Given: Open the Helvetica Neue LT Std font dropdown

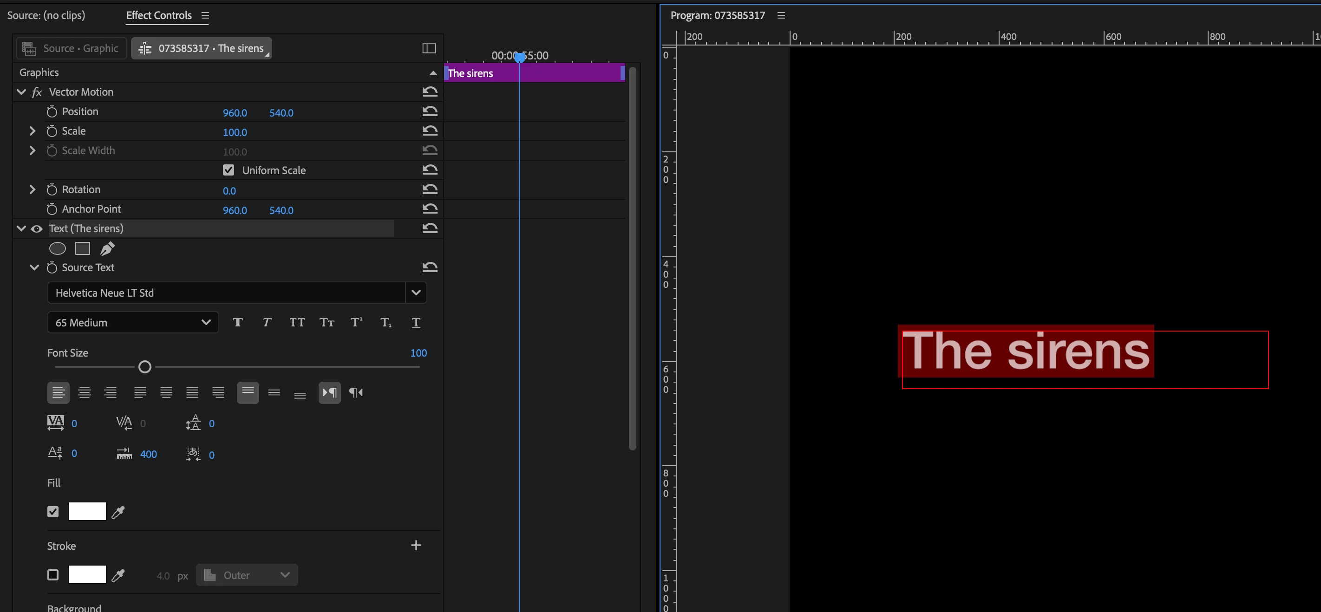Looking at the screenshot, I should tap(416, 293).
